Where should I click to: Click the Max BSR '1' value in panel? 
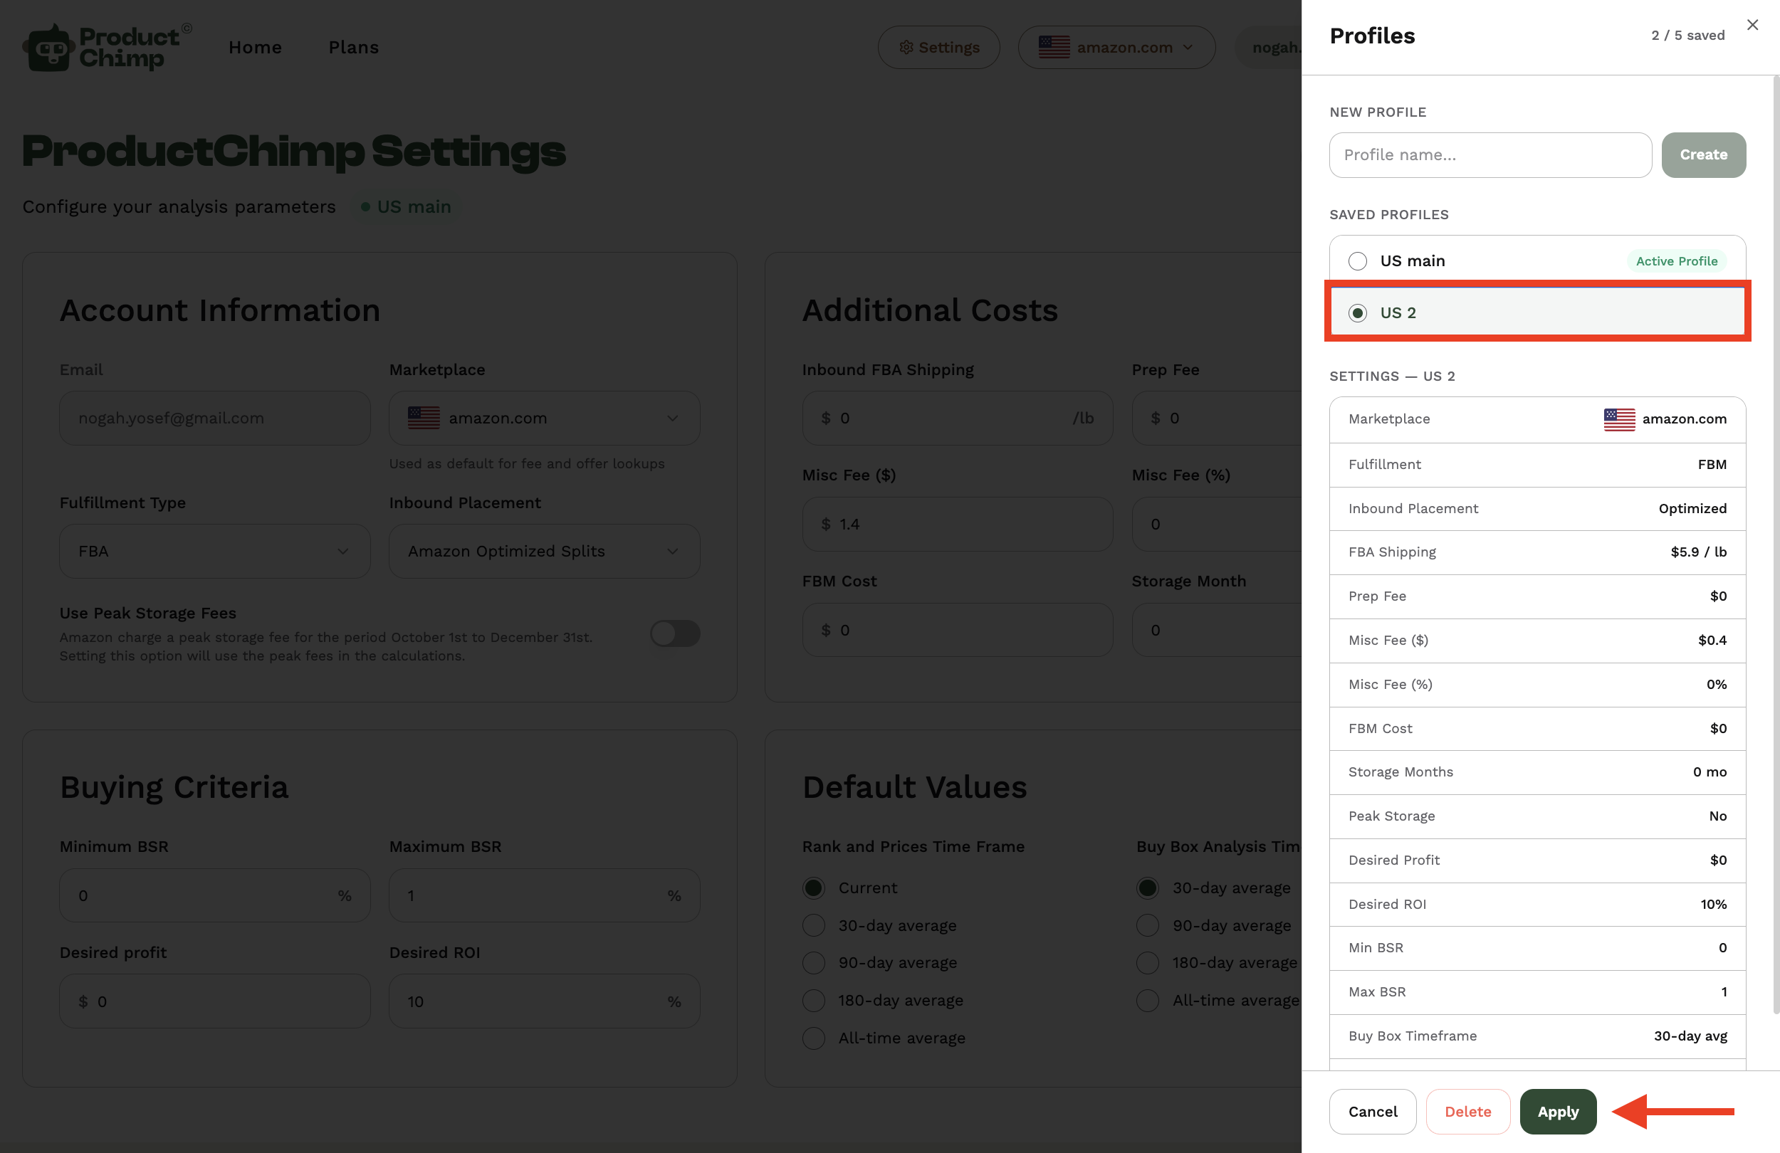pyautogui.click(x=1724, y=991)
